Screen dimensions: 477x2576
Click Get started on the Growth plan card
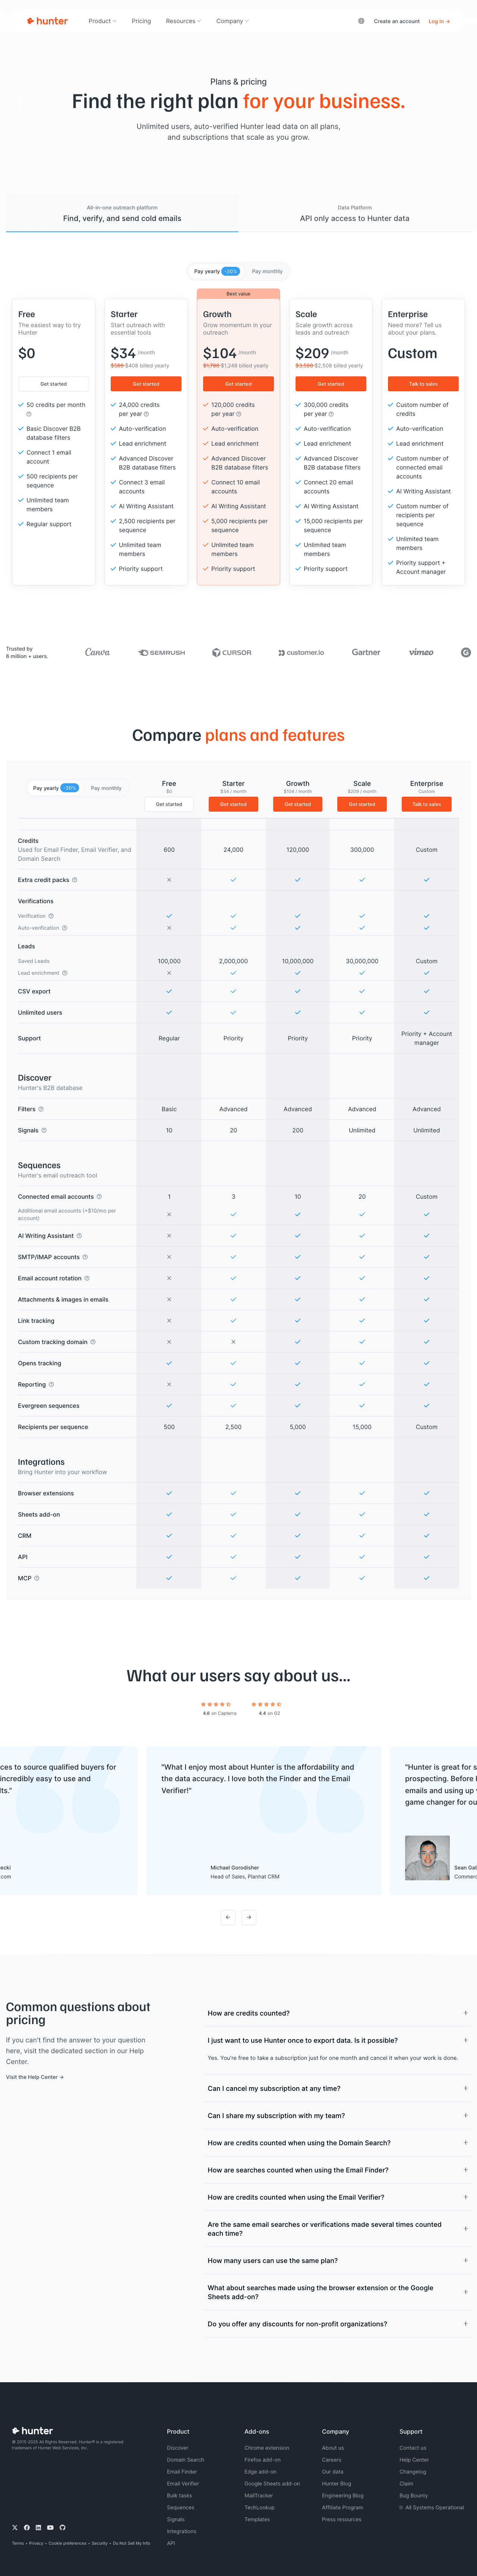point(238,384)
